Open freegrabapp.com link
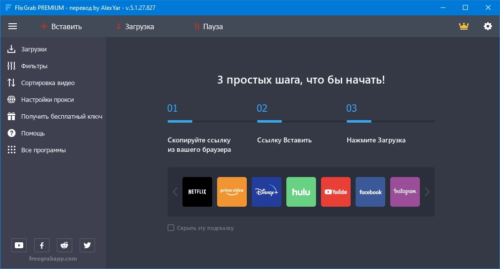 point(53,259)
